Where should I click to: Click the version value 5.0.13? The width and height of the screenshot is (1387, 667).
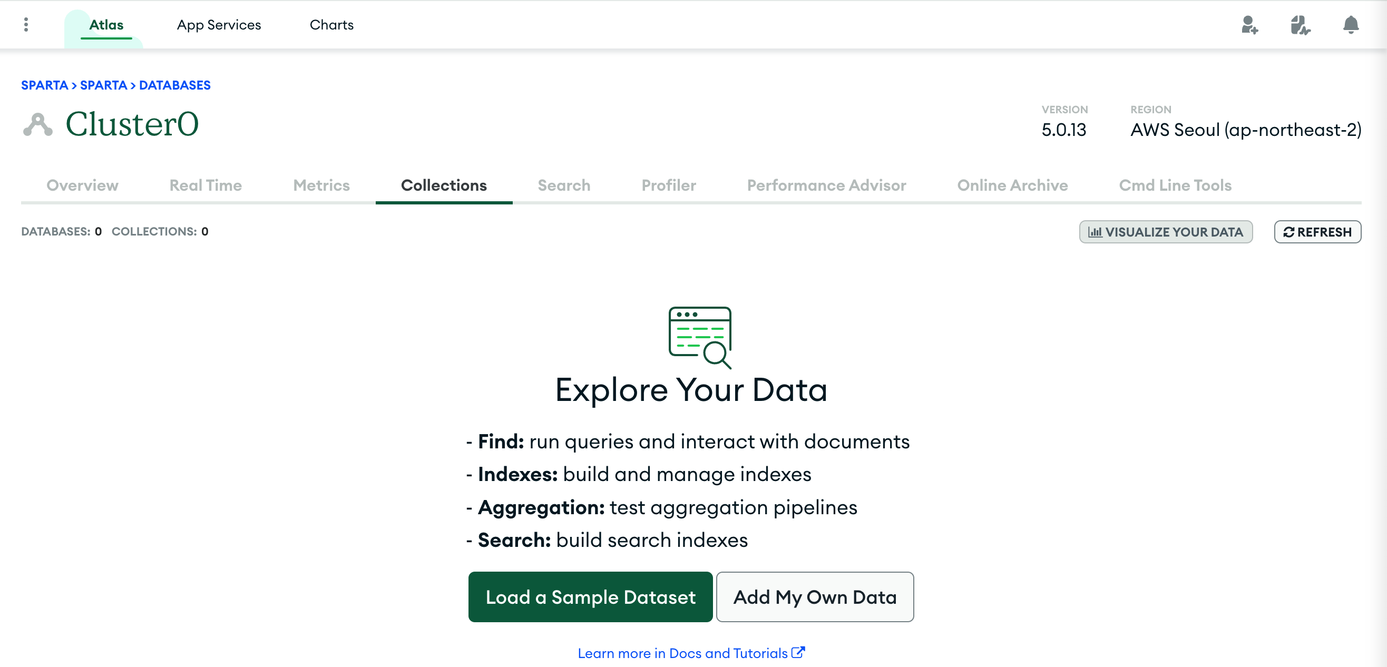[1063, 130]
